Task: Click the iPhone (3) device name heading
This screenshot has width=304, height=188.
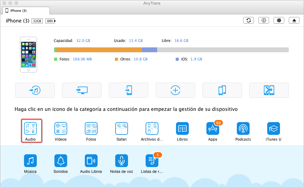Action: [17, 21]
